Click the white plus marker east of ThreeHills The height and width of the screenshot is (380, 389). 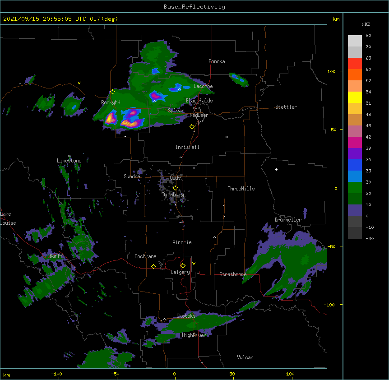[x=276, y=169]
